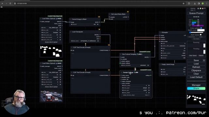This screenshot has width=209, height=117.
Task: Decrease height value in Empty Latent Image
Action: [x=161, y=72]
